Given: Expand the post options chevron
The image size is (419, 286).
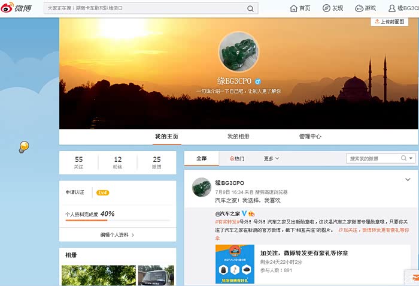Looking at the screenshot, I should point(408,179).
